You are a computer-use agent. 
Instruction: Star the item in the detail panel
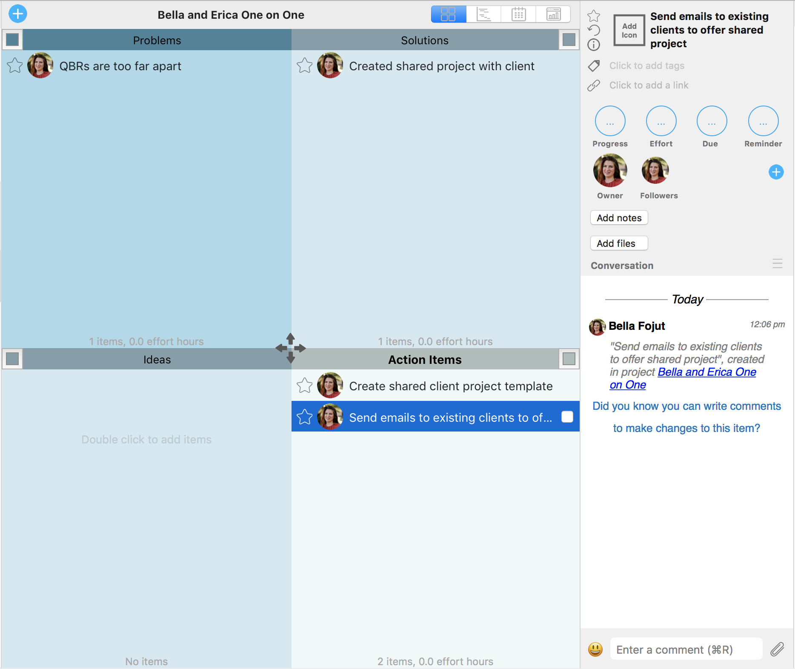point(594,16)
